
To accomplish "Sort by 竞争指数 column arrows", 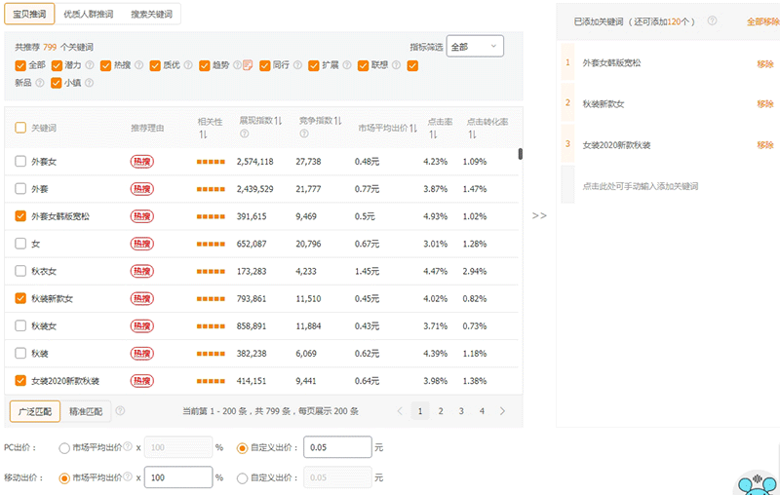I will tap(337, 121).
